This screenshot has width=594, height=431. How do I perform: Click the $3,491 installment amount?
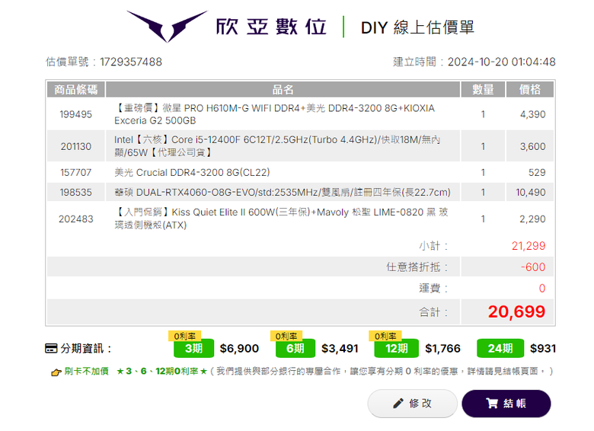click(340, 349)
